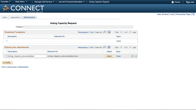This screenshot has height=110, width=196.
Task: Click the bottom Instructions link
Action: (x=12, y=67)
